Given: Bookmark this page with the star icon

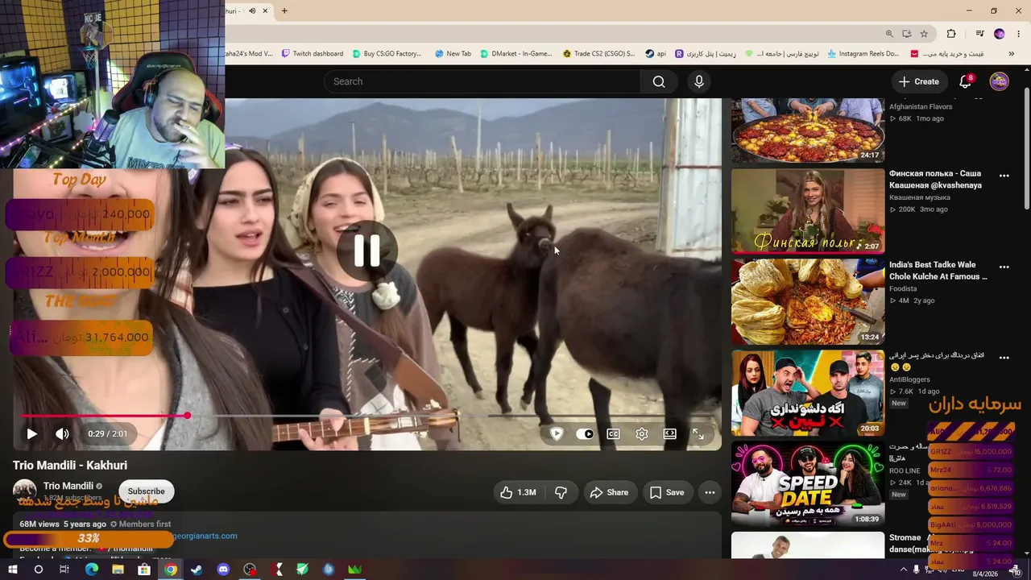Looking at the screenshot, I should coord(924,34).
